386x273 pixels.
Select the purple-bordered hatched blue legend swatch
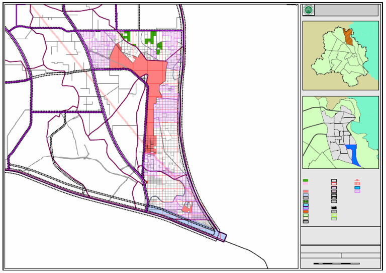(306, 208)
